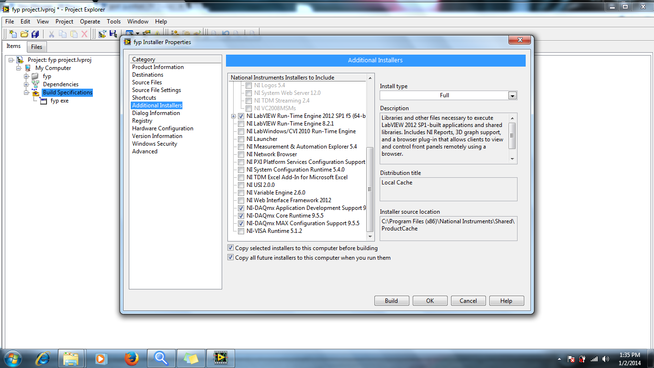Open the File menu
The height and width of the screenshot is (368, 654).
(x=10, y=22)
